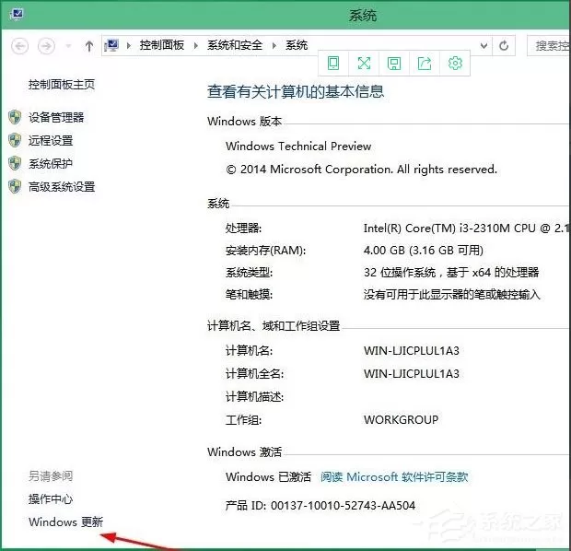Screen dimensions: 571x551
Task: Click the forward navigation arrow
Action: [x=46, y=46]
